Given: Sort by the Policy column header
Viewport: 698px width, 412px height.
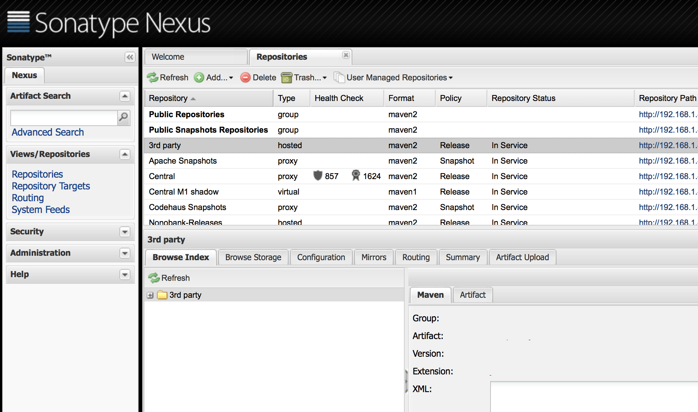Looking at the screenshot, I should click(461, 98).
